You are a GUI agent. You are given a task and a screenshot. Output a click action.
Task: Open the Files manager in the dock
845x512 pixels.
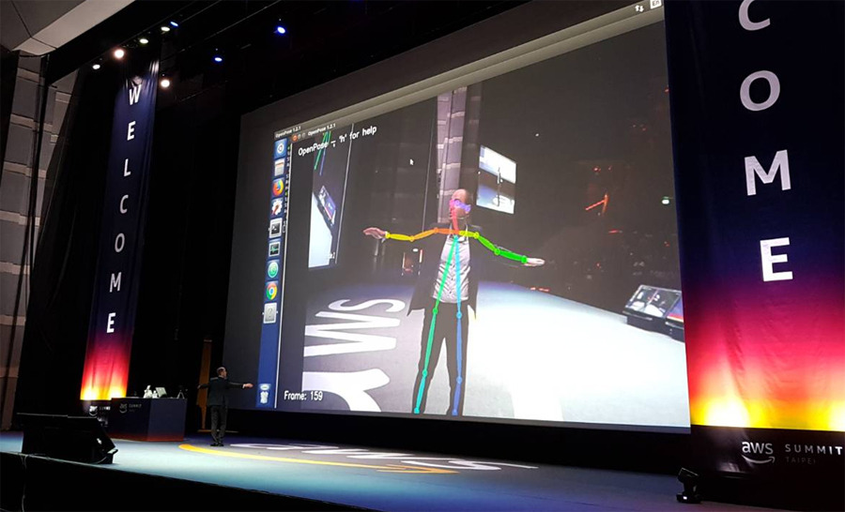pyautogui.click(x=280, y=168)
